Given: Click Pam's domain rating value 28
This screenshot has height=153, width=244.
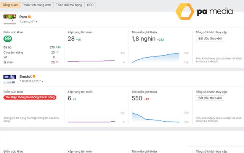Looking at the screenshot, I should coord(71,39).
